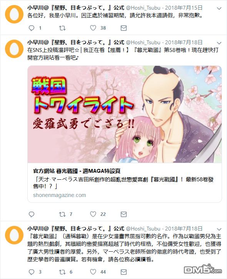Open message share icon on last tweet
The width and height of the screenshot is (227, 279).
tap(124, 272)
